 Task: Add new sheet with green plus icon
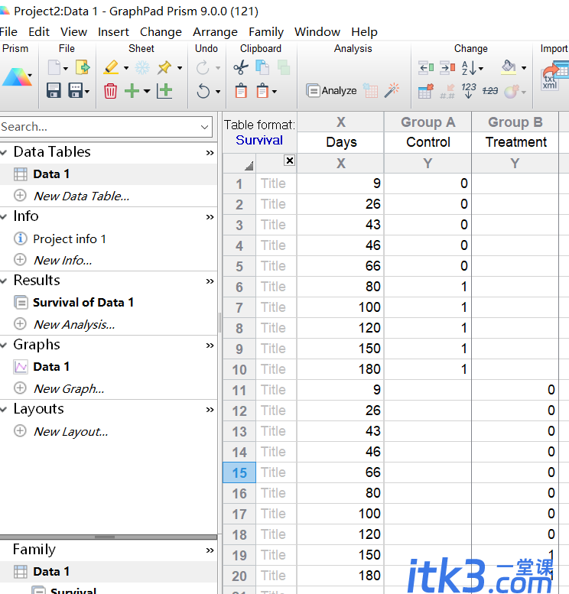click(x=132, y=91)
